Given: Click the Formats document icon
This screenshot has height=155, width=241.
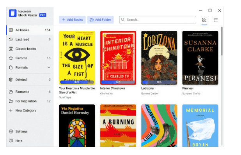Looking at the screenshot, I should pyautogui.click(x=11, y=67).
